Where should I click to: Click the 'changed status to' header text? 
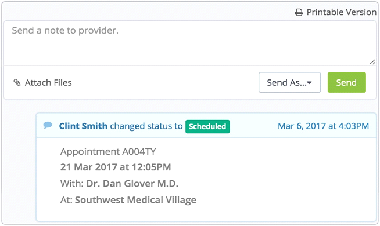tap(146, 126)
